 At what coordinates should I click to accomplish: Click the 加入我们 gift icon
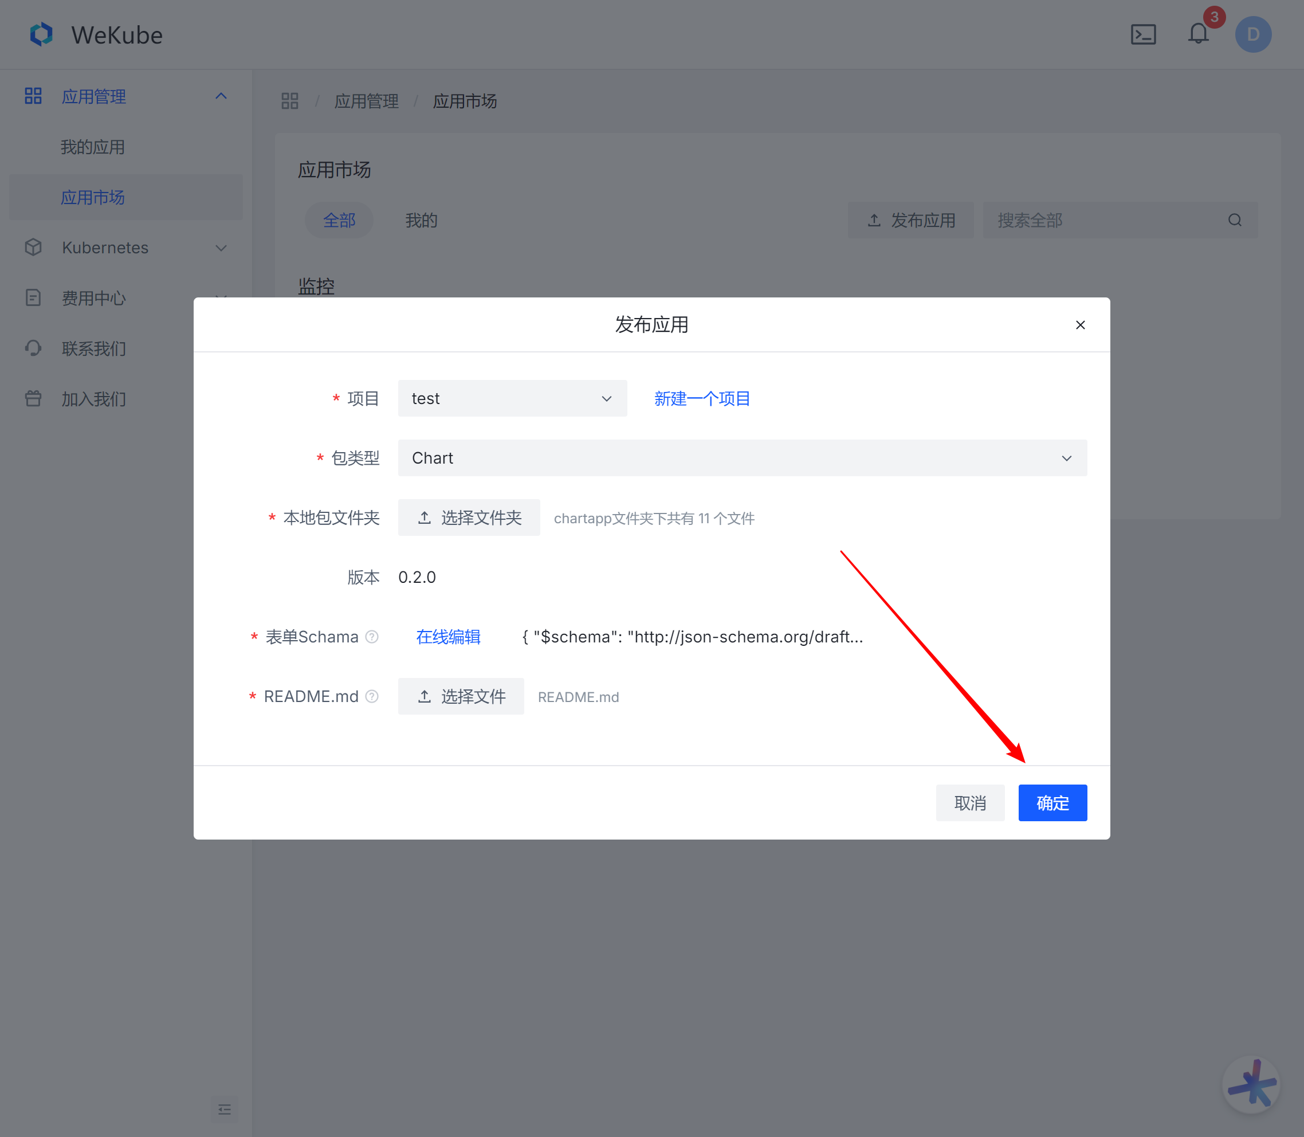[x=33, y=398]
